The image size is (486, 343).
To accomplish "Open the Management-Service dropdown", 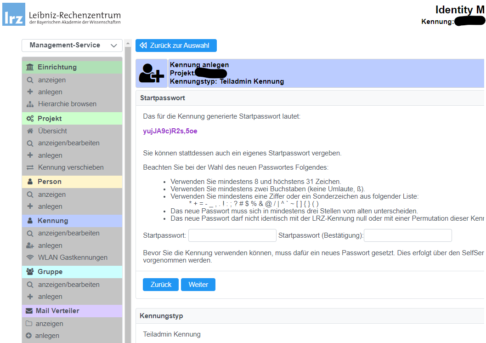I will pos(72,45).
